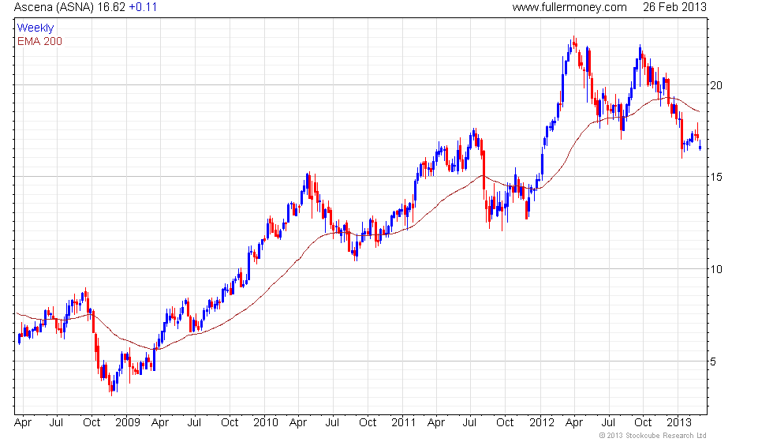Click the 2010 time axis label
This screenshot has width=773, height=442.
pyautogui.click(x=266, y=423)
